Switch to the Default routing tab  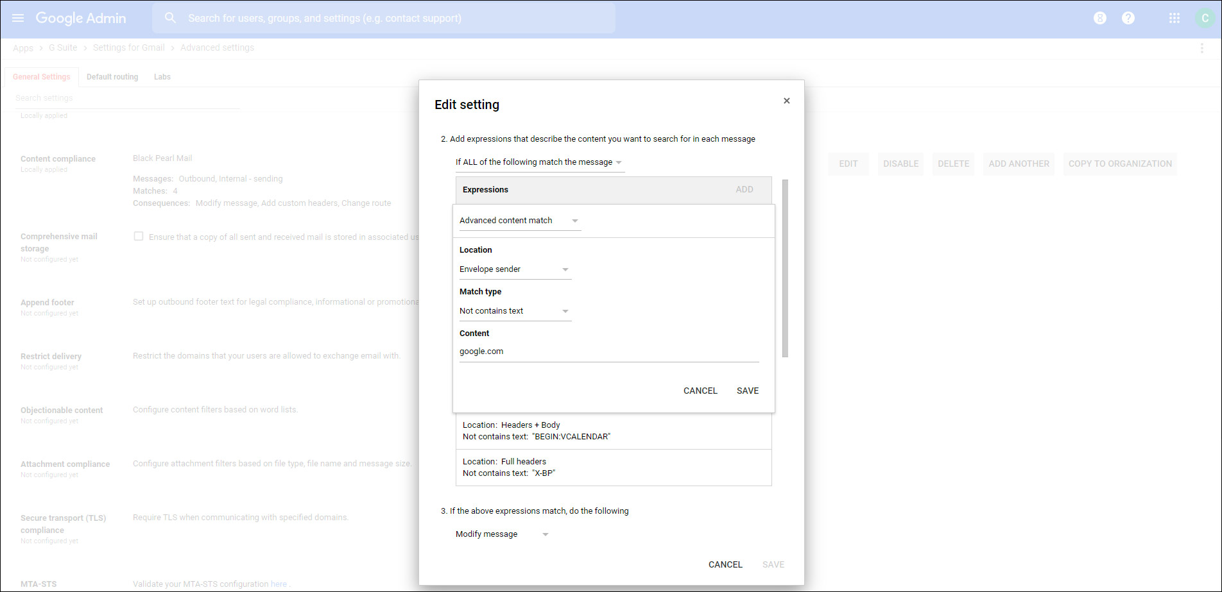click(112, 77)
